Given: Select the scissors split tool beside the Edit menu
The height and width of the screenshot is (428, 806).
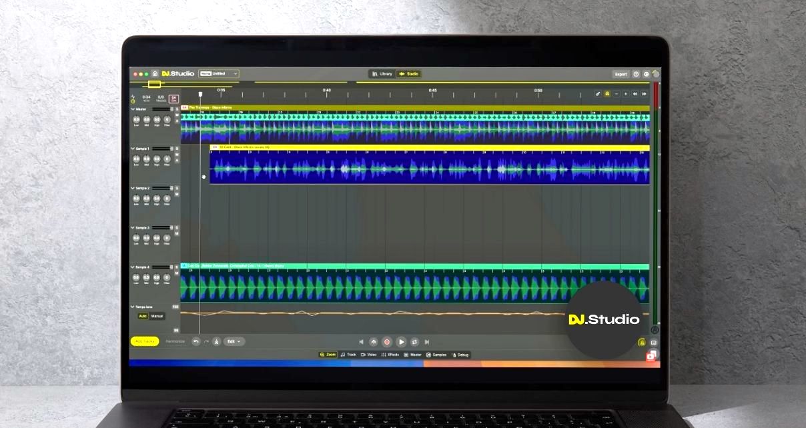Looking at the screenshot, I should pyautogui.click(x=215, y=341).
